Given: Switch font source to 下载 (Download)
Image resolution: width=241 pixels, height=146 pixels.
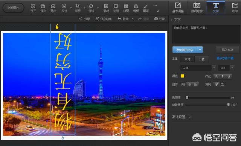Looking at the screenshot, I should pos(201,59).
